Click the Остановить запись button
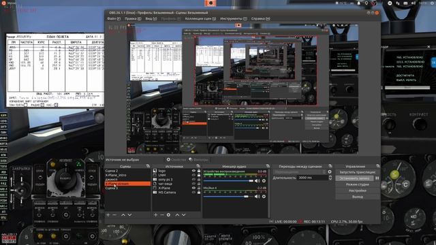 pos(354,178)
